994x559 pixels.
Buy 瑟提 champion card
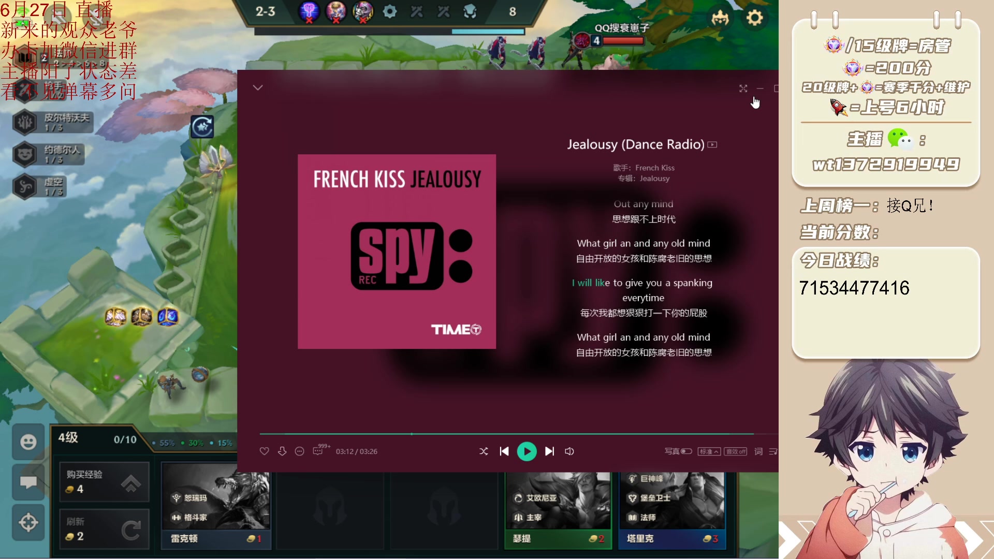[x=558, y=510]
